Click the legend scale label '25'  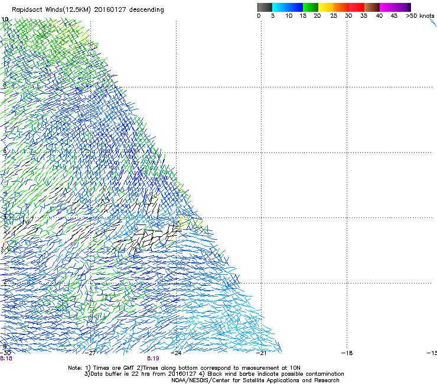coord(334,16)
